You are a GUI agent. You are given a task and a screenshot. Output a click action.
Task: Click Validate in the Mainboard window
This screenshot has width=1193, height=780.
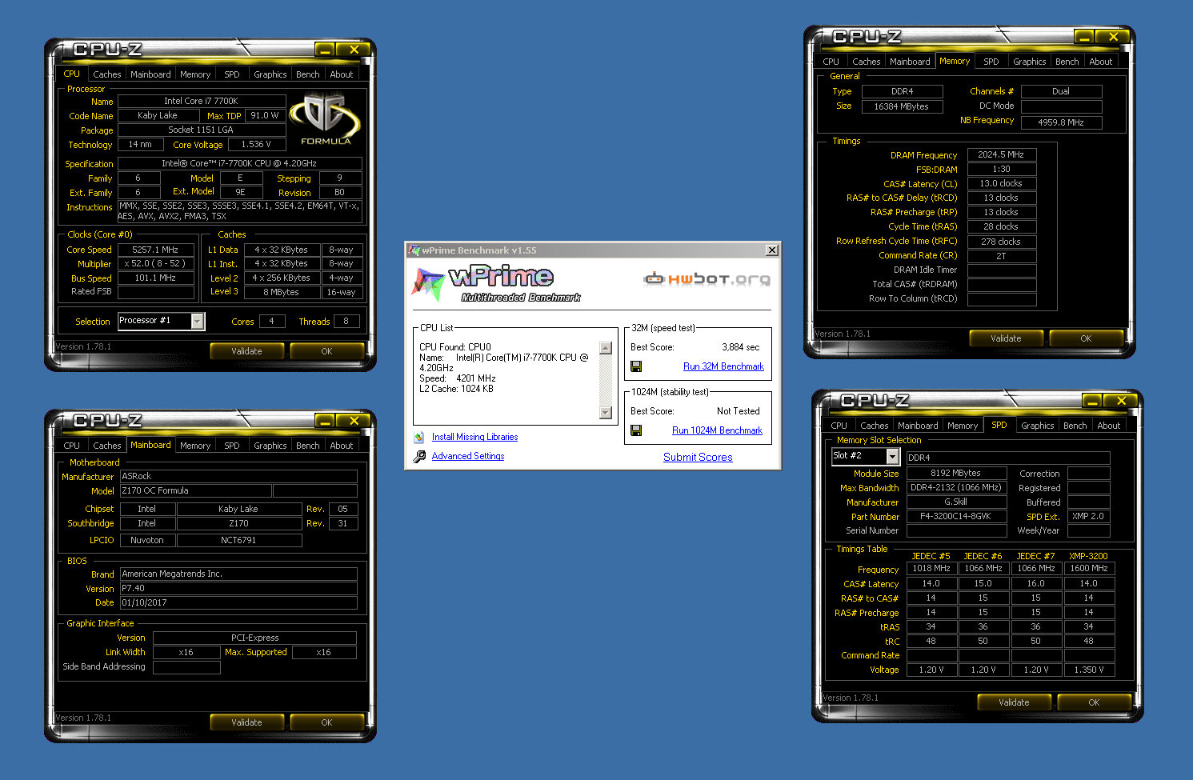246,722
